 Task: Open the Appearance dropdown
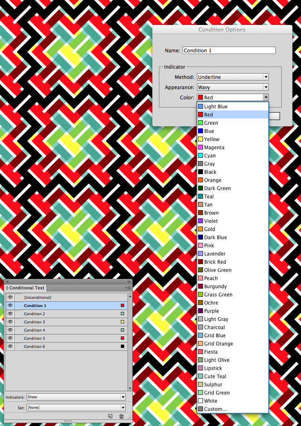coord(232,87)
